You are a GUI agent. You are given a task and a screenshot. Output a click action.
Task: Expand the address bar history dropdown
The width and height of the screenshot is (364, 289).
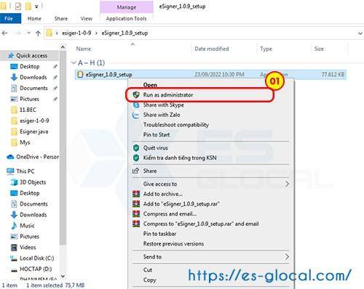360,33
